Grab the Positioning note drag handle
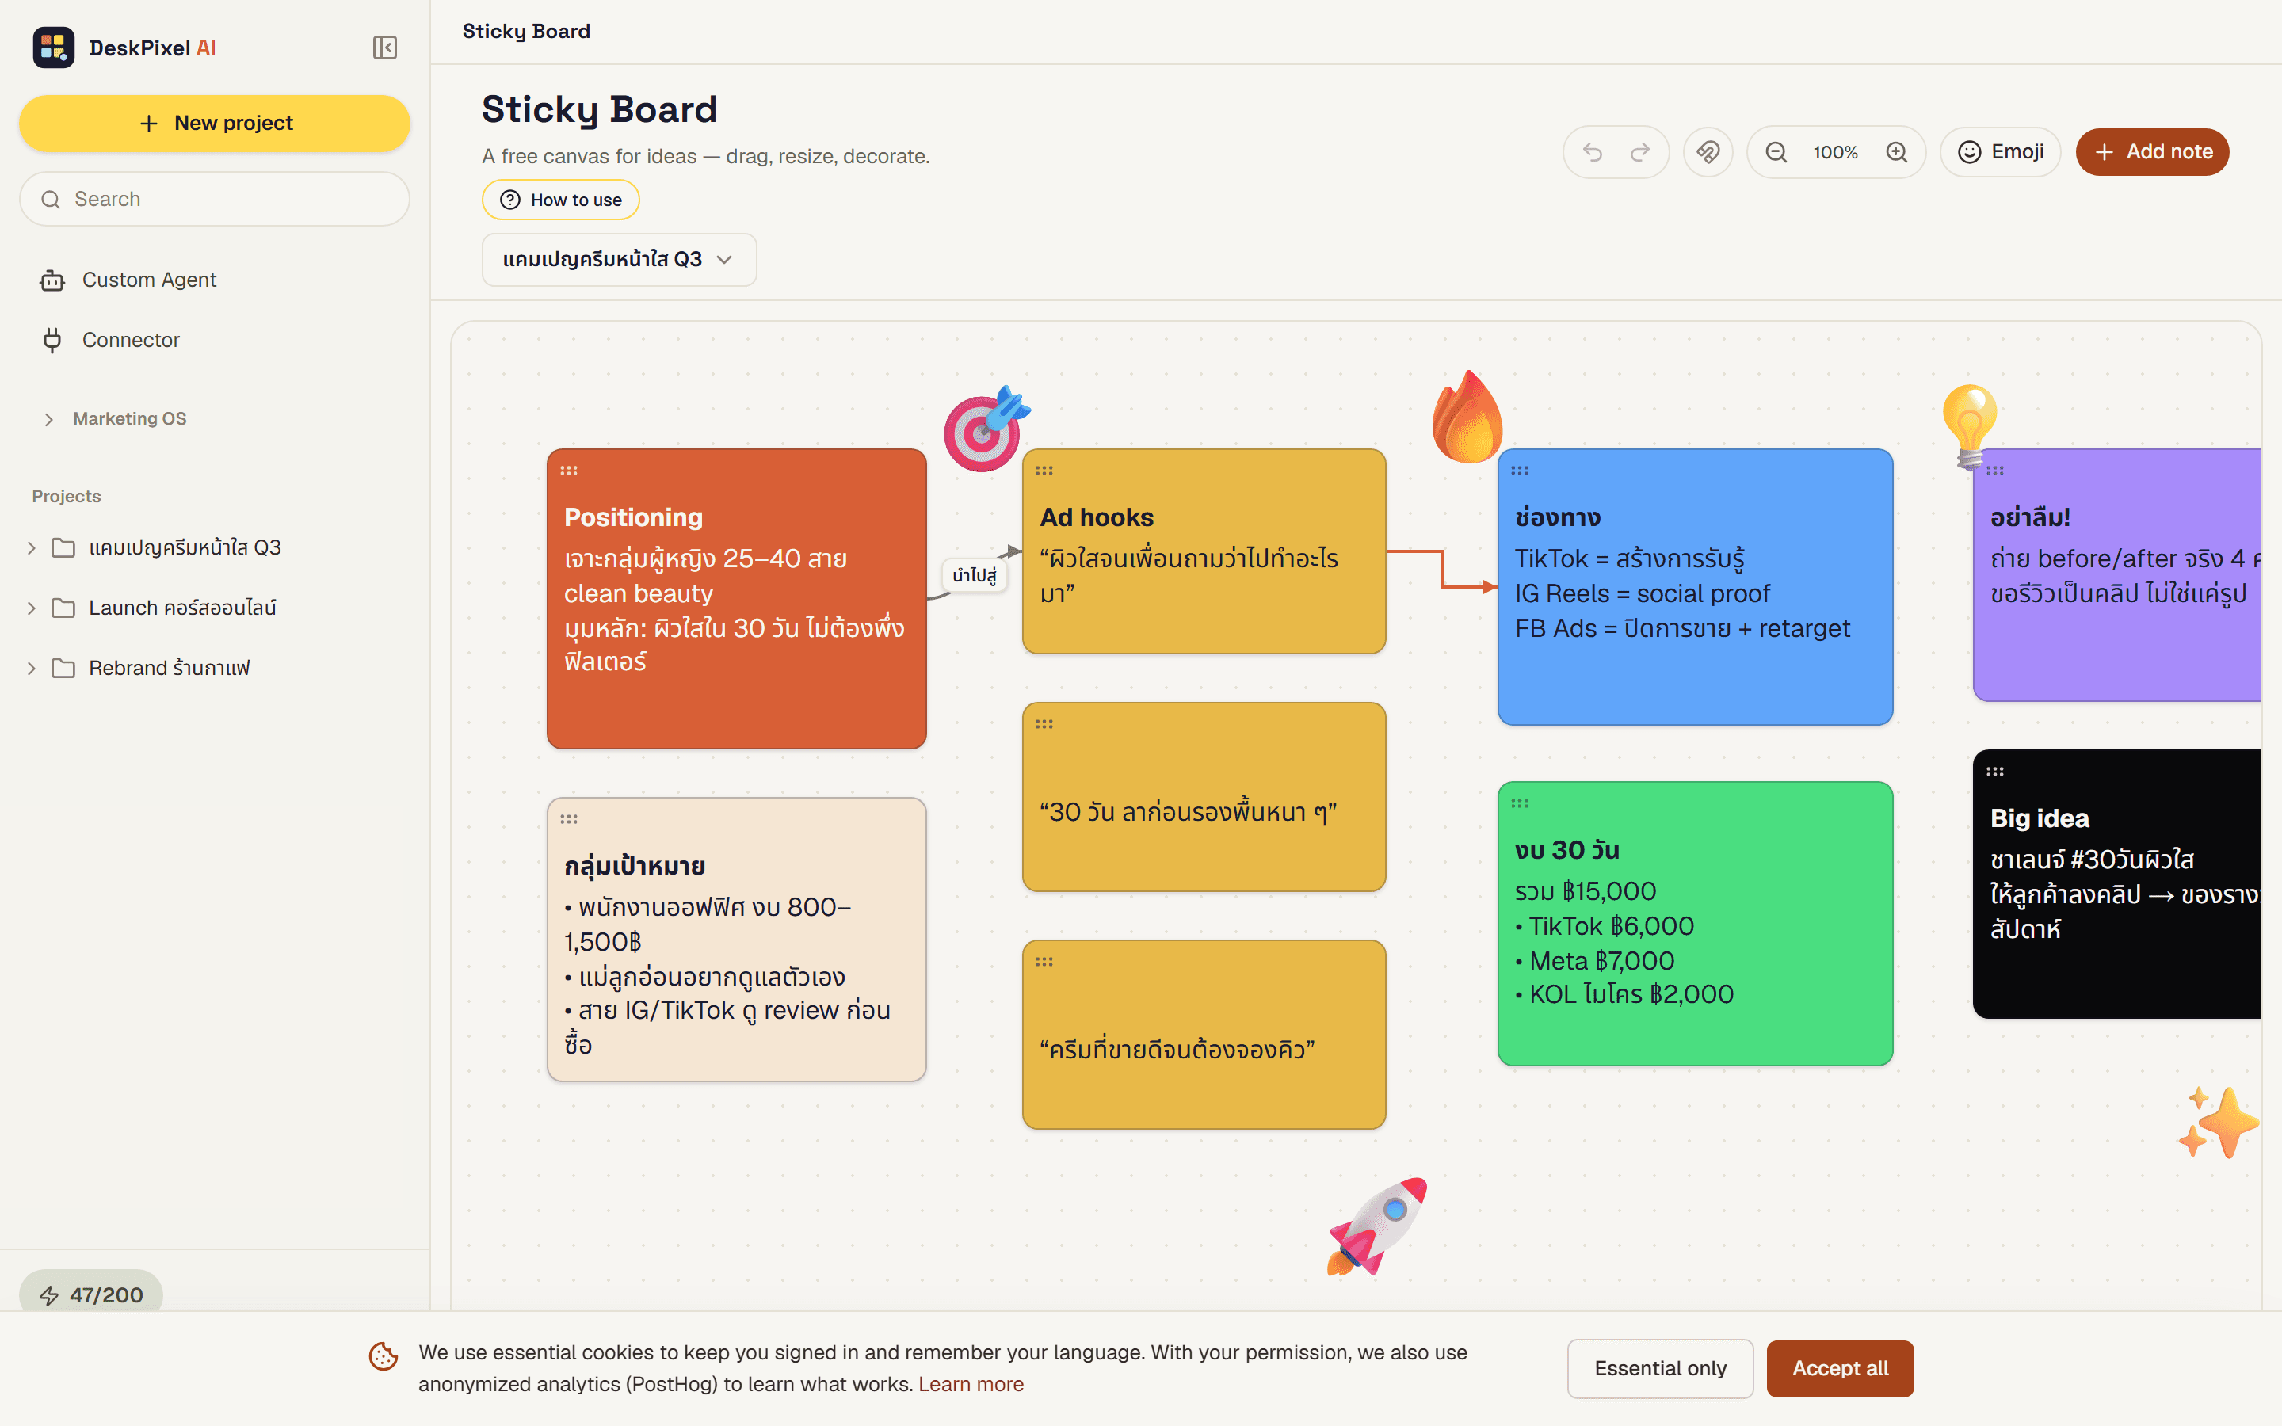The height and width of the screenshot is (1426, 2282). pyautogui.click(x=569, y=471)
